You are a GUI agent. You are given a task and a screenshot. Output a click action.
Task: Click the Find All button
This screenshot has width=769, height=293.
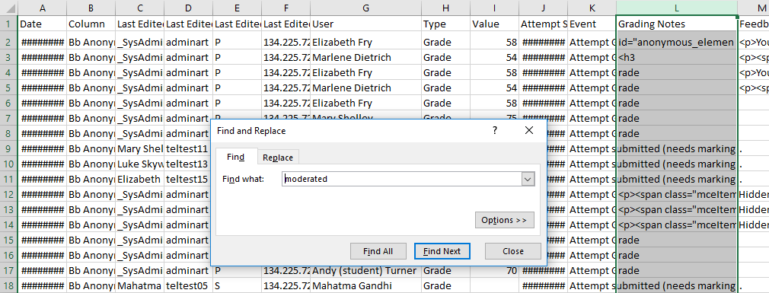378,251
